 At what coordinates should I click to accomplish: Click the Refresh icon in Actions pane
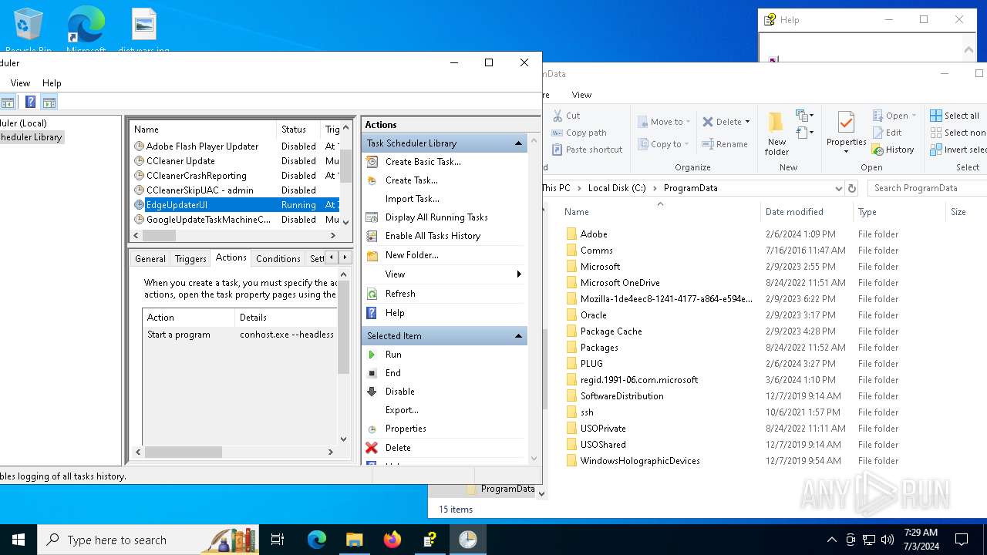pos(372,294)
